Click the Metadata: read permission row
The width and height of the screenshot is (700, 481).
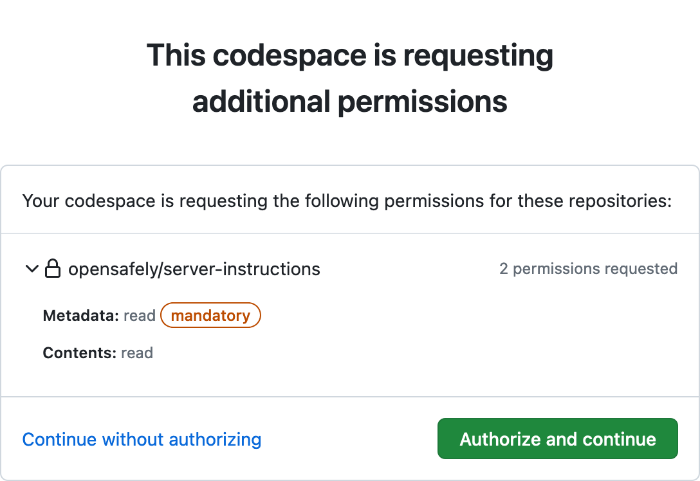pyautogui.click(x=98, y=315)
